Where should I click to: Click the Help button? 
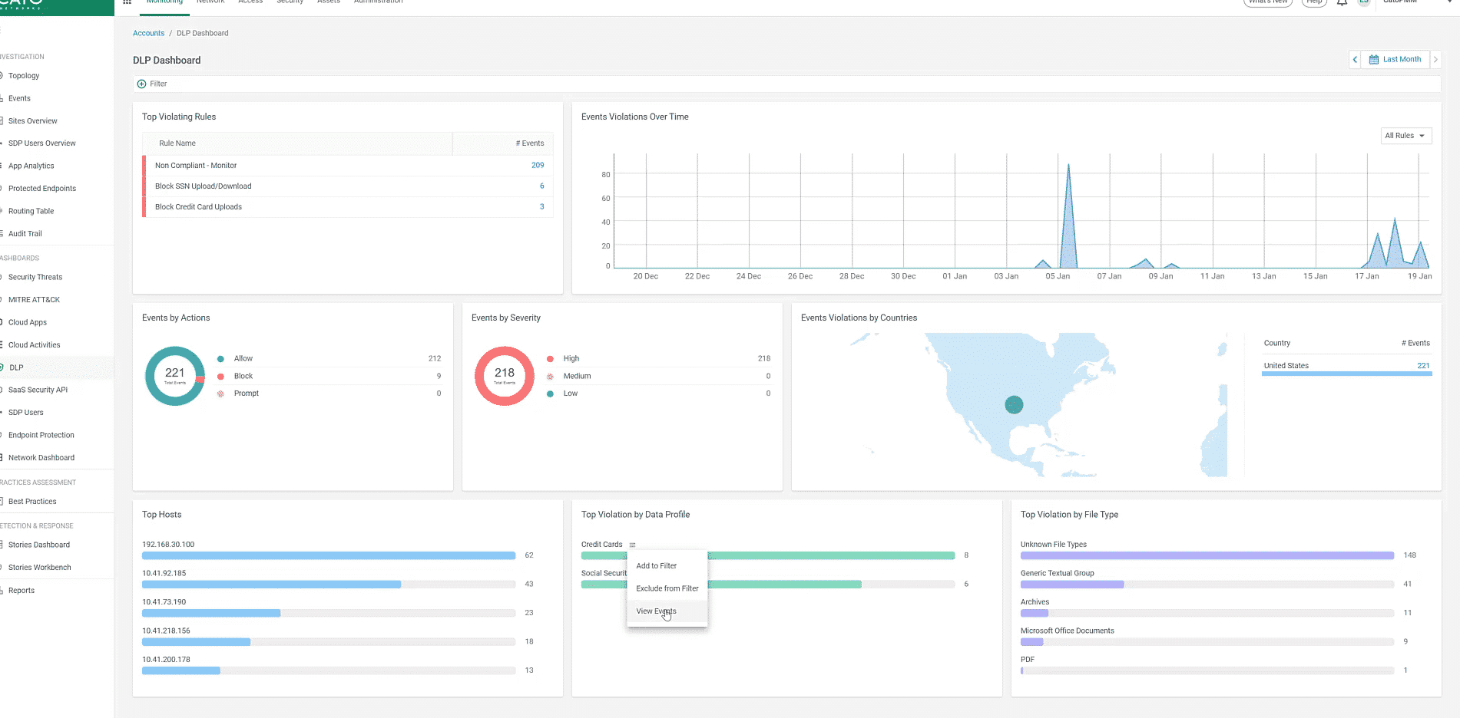coord(1313,3)
